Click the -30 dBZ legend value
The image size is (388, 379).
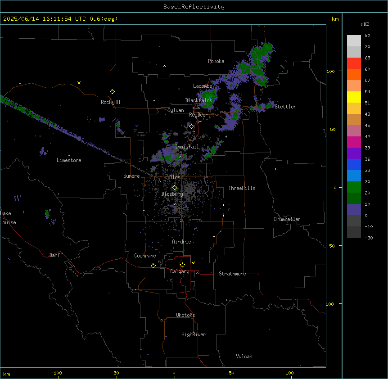(369, 238)
